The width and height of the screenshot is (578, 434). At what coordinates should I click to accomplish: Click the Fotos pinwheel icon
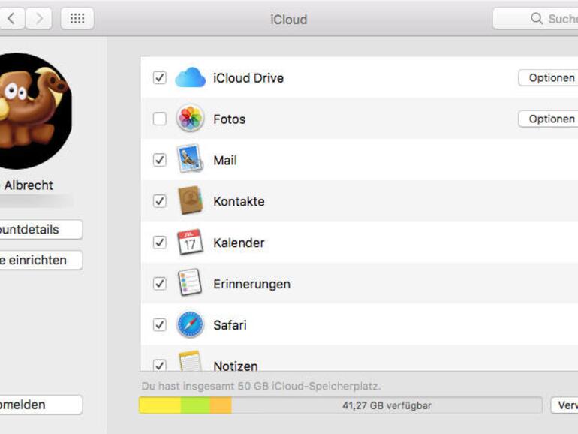tap(190, 119)
